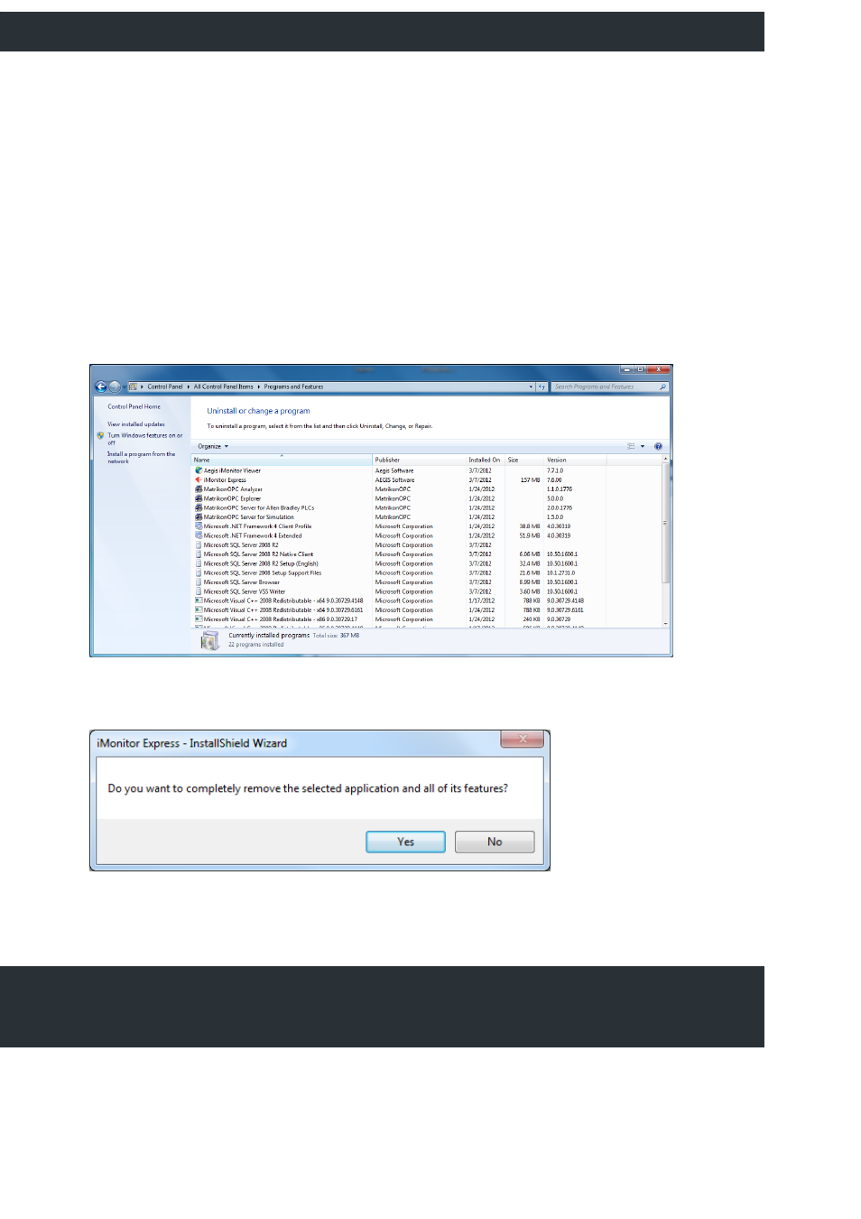Click Programs and Features breadcrumb
Image resolution: width=861 pixels, height=1219 pixels.
point(293,386)
